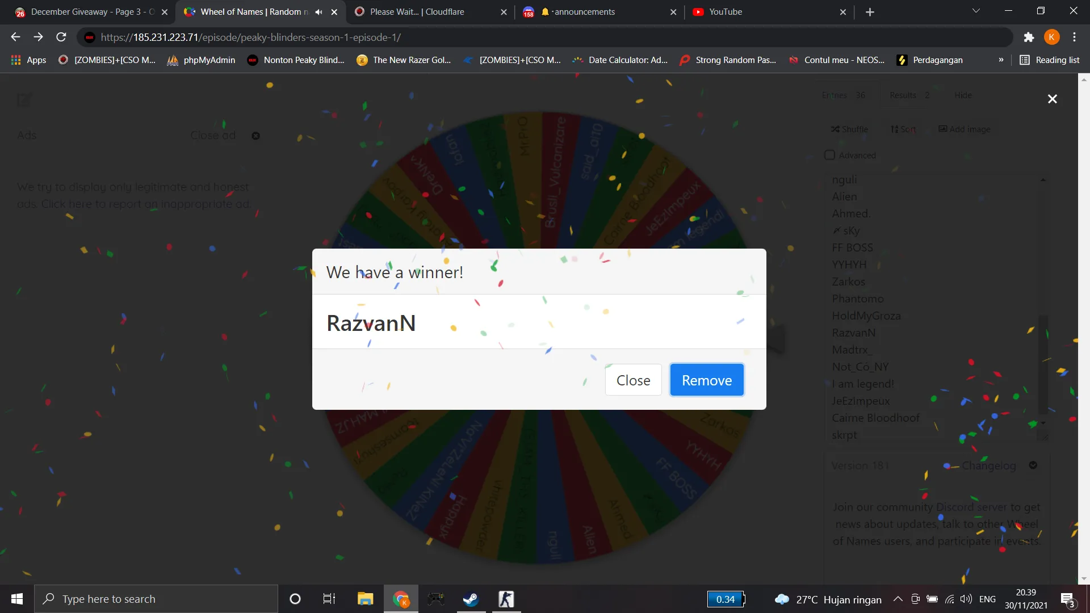Mute the Wheel of Names tab audio icon

(318, 12)
